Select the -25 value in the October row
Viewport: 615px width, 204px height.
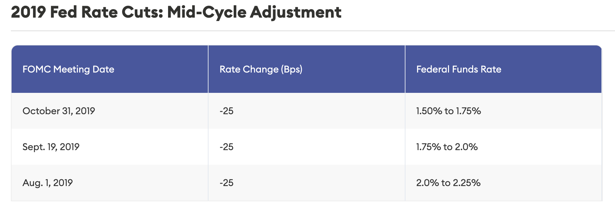tap(227, 111)
